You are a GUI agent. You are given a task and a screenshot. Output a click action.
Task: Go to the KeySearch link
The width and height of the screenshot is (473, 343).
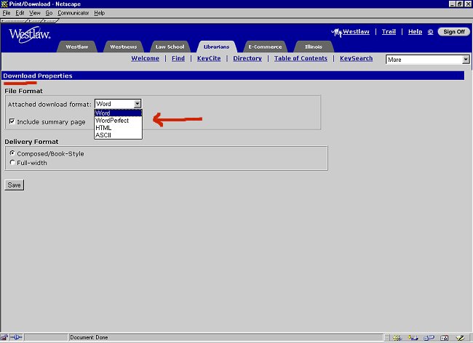coord(357,58)
